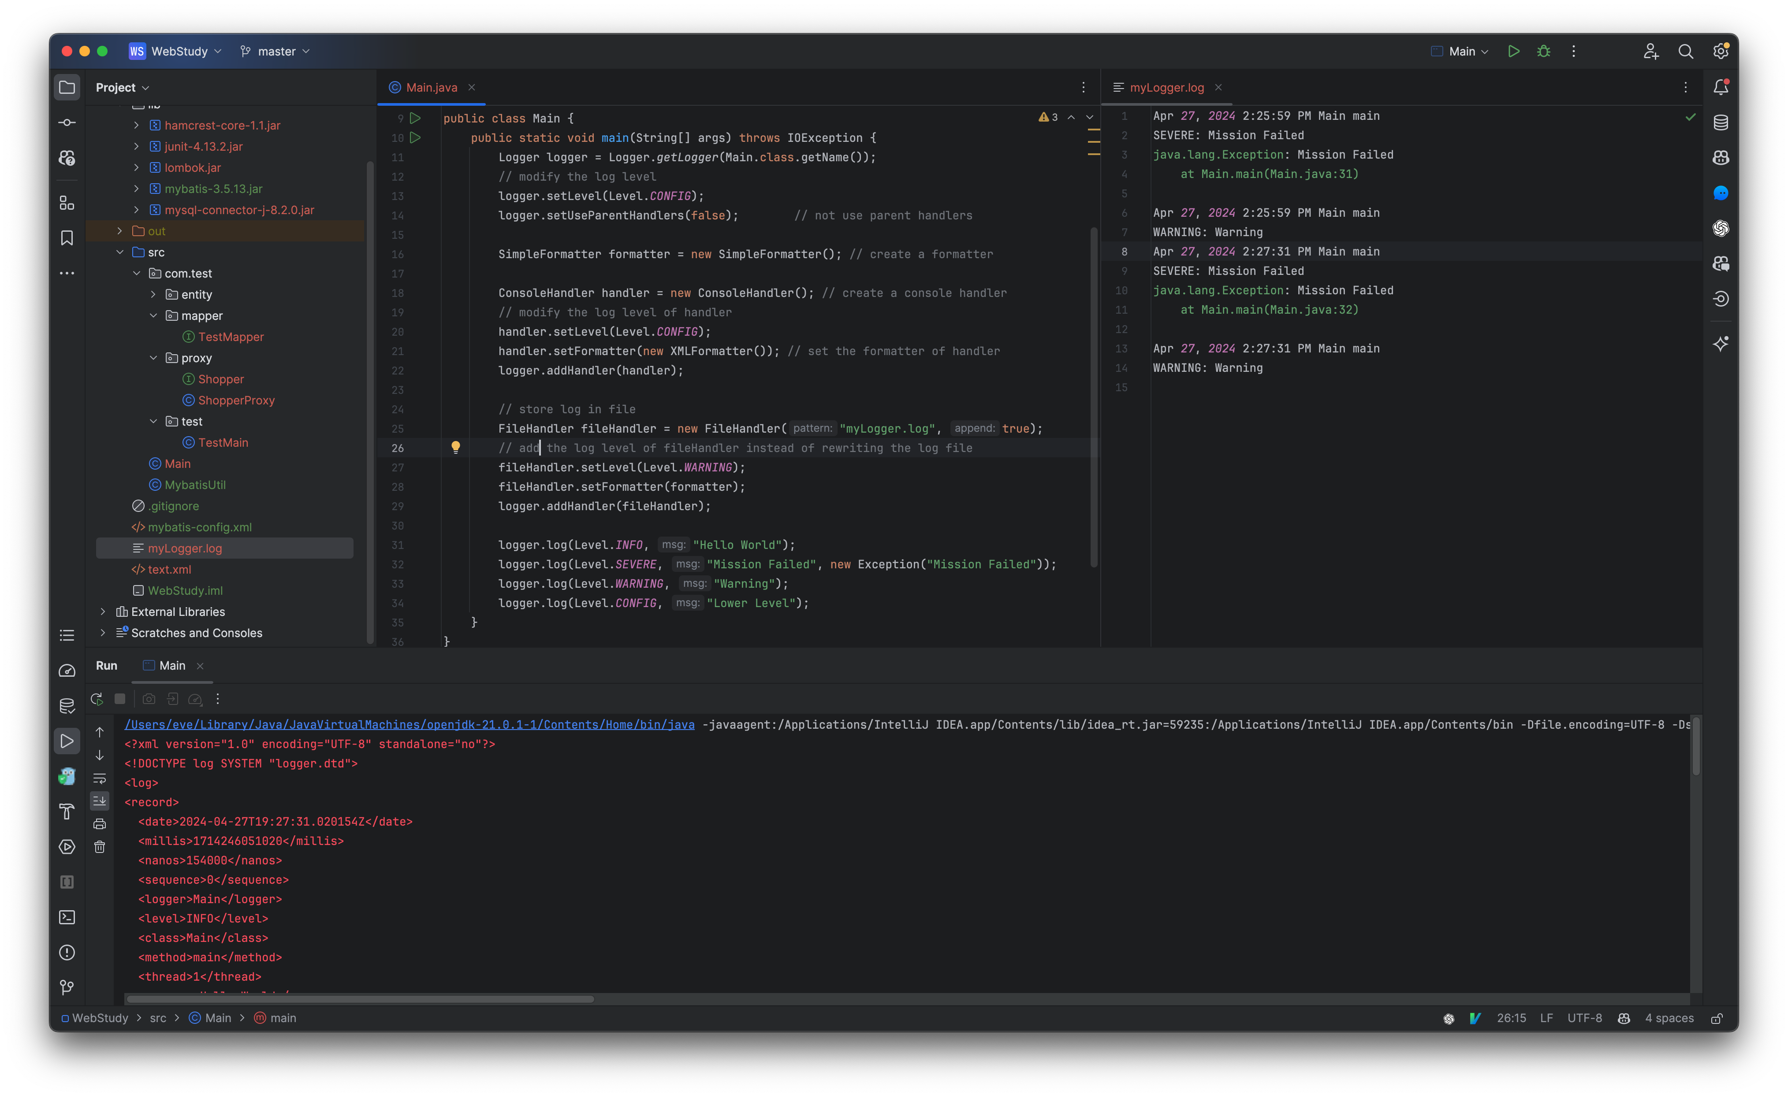Open the Notifications bell icon
This screenshot has height=1097, width=1788.
(1721, 87)
